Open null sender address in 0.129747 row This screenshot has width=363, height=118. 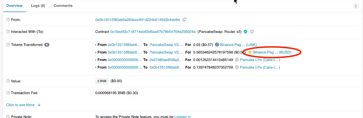coord(125,67)
